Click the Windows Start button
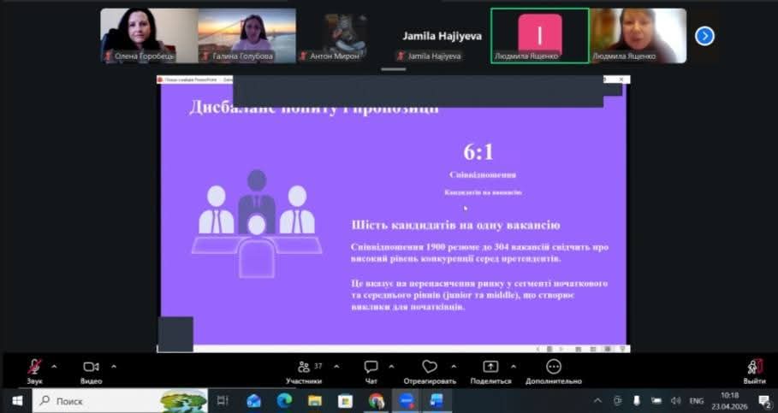The image size is (778, 413). tap(16, 400)
